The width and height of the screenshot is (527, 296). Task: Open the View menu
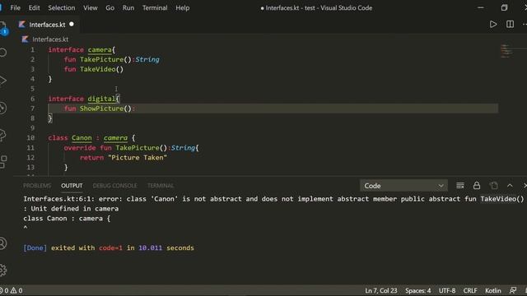point(91,7)
